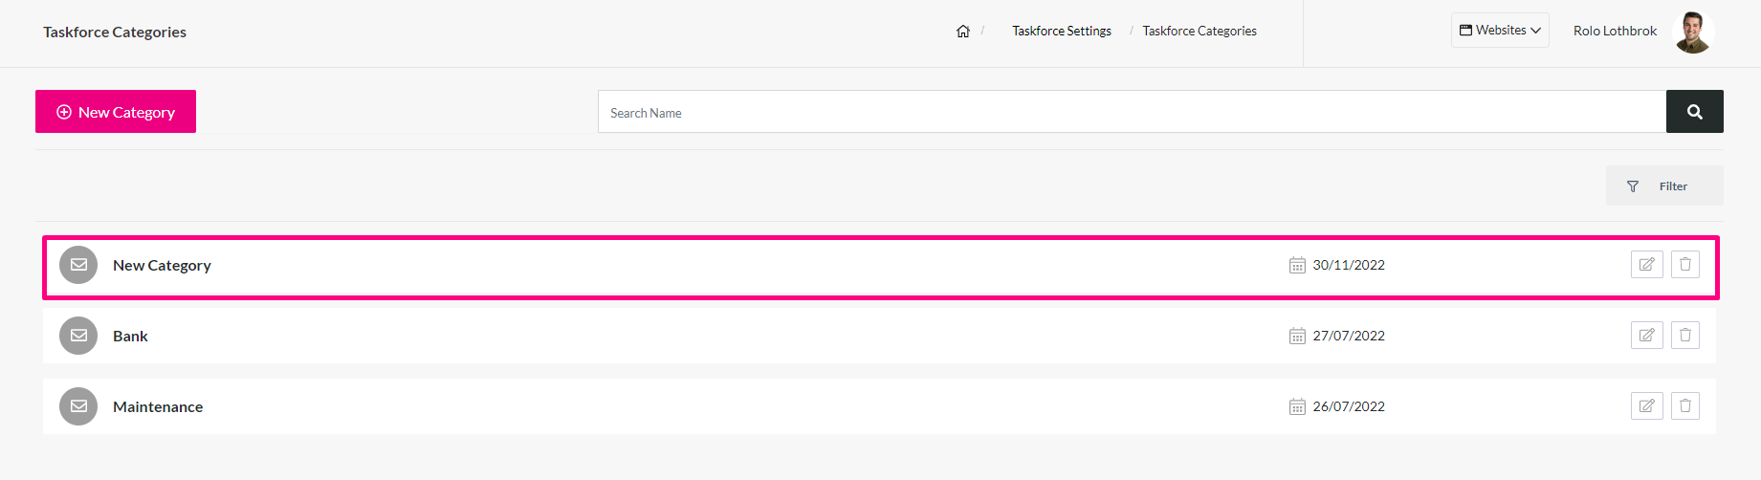
Task: Click the envelope icon beside New Category
Action: click(x=78, y=265)
